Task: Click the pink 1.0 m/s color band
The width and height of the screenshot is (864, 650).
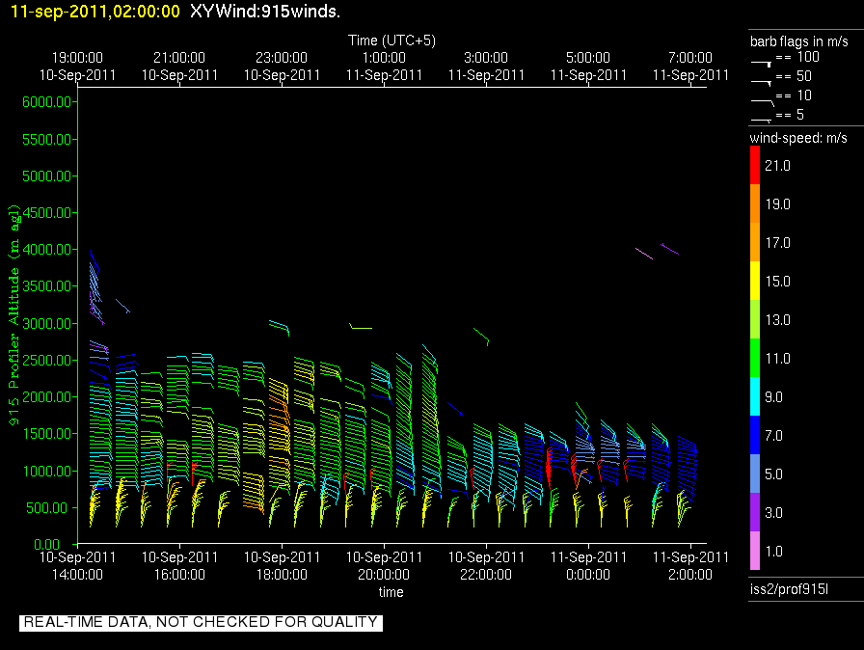Action: [755, 551]
